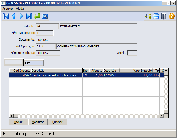Minimize the RE1001C1 window
Image resolution: width=177 pixels, height=138 pixels.
tap(164, 3)
